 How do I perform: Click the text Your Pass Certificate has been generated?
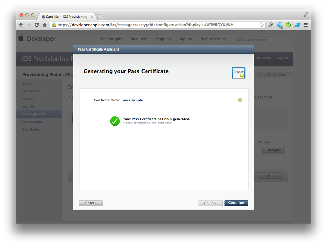[x=157, y=119]
